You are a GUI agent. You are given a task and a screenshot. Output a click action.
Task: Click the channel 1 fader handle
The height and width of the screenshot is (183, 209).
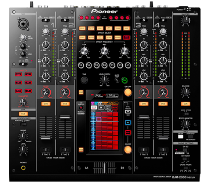[46, 138]
